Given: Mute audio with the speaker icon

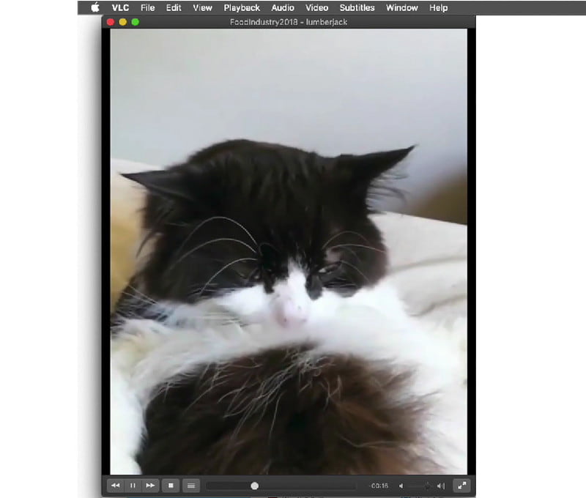Looking at the screenshot, I should coord(401,485).
